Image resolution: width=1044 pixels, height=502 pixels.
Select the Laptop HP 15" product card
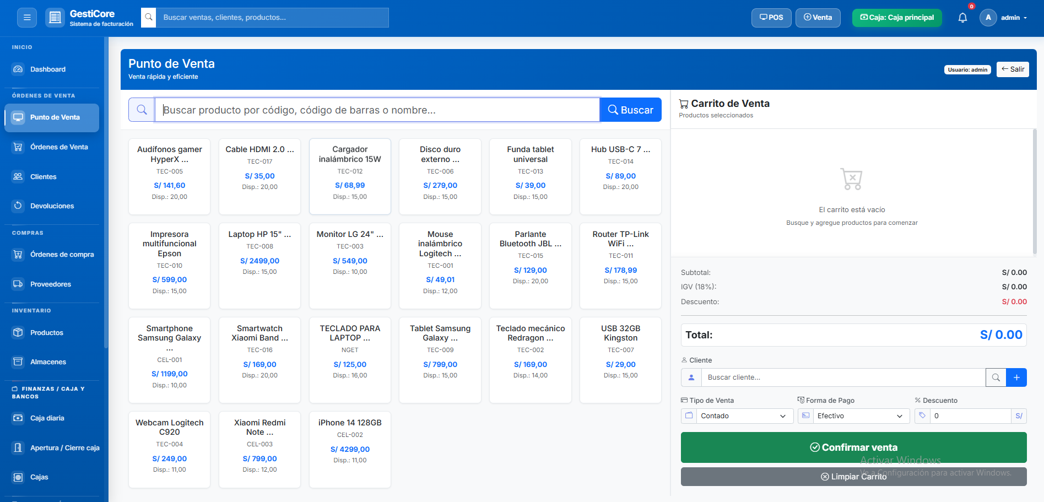[259, 266]
